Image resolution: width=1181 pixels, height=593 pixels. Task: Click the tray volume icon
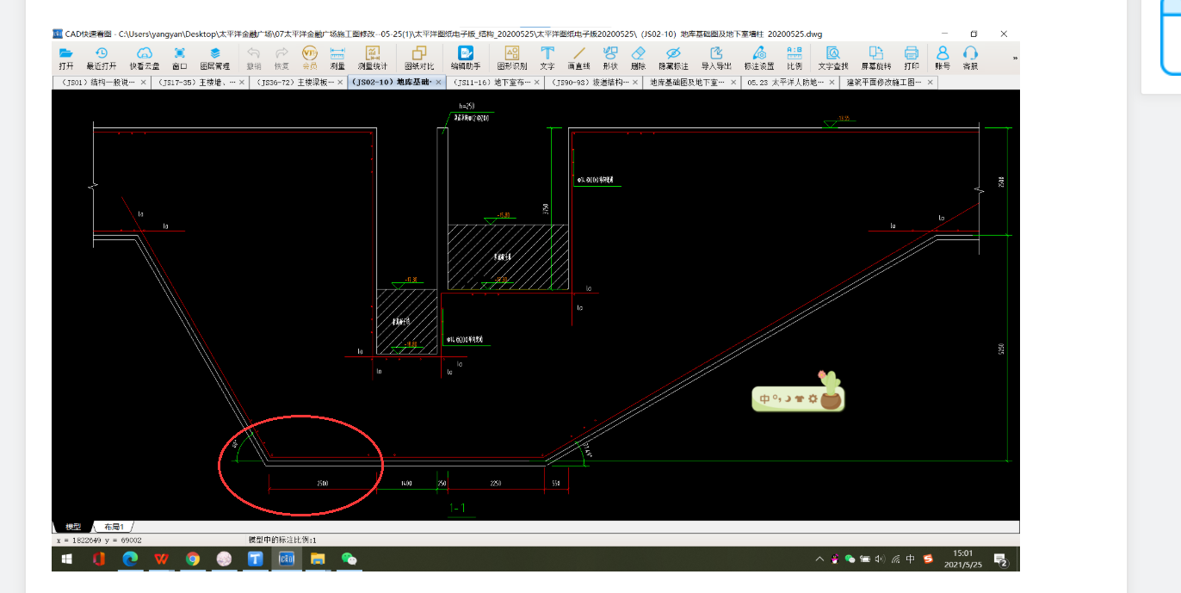coord(880,559)
